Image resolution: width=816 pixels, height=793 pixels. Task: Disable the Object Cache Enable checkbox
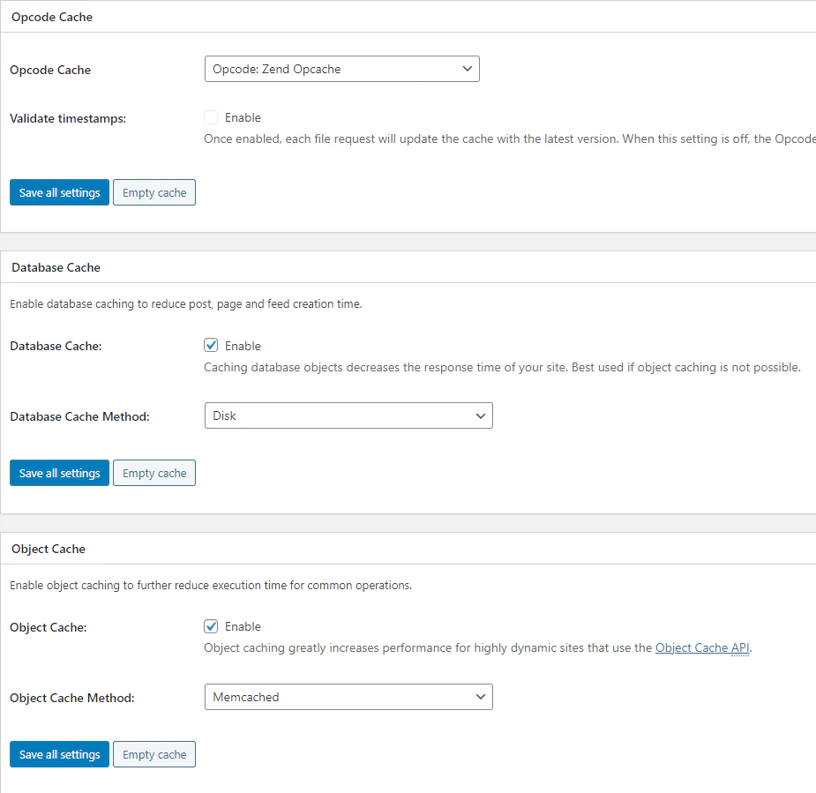211,626
